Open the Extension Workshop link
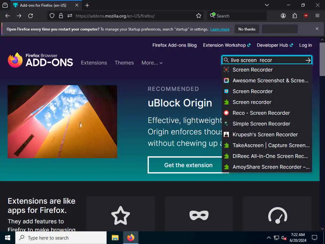Image resolution: width=325 pixels, height=244 pixels. click(x=227, y=45)
